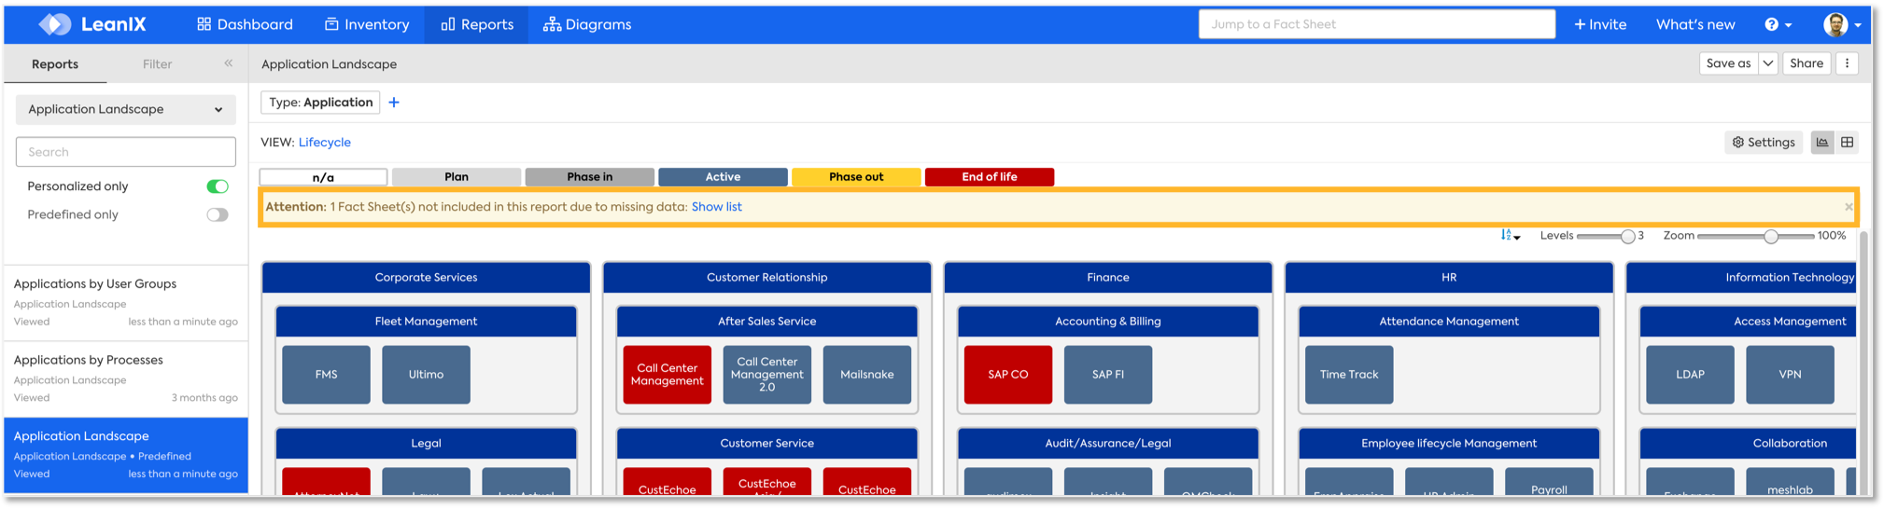Screen dimensions: 1884x508
Task: Switch to chart view icon
Action: tap(1822, 143)
